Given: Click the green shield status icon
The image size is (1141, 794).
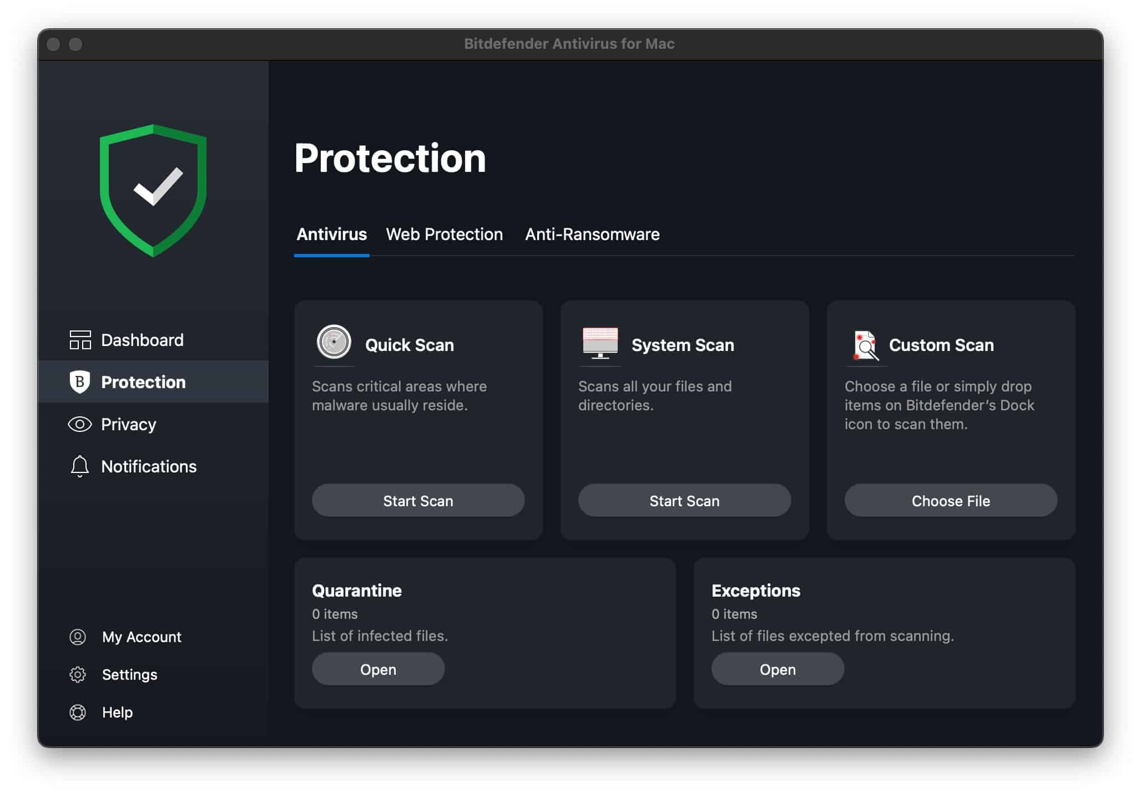Looking at the screenshot, I should pos(153,190).
